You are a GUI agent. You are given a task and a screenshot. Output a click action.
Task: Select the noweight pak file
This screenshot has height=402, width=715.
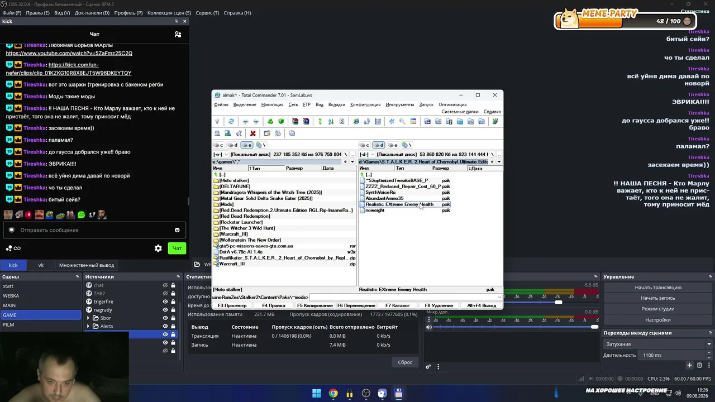tap(375, 210)
